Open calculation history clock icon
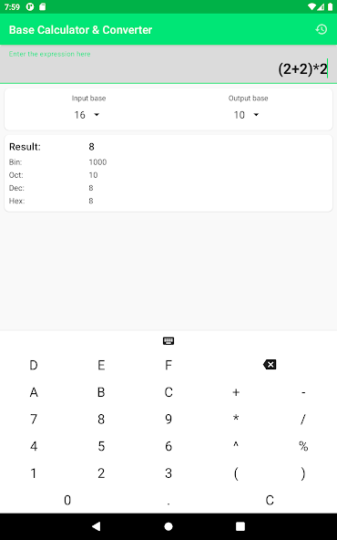 click(321, 29)
